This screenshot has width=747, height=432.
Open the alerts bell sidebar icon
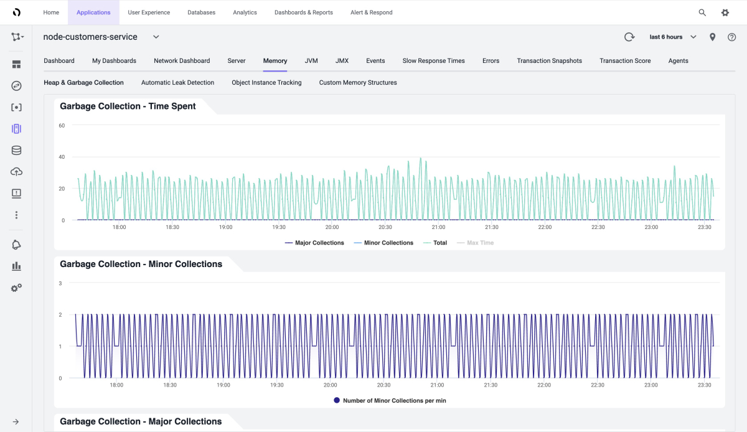click(x=16, y=245)
